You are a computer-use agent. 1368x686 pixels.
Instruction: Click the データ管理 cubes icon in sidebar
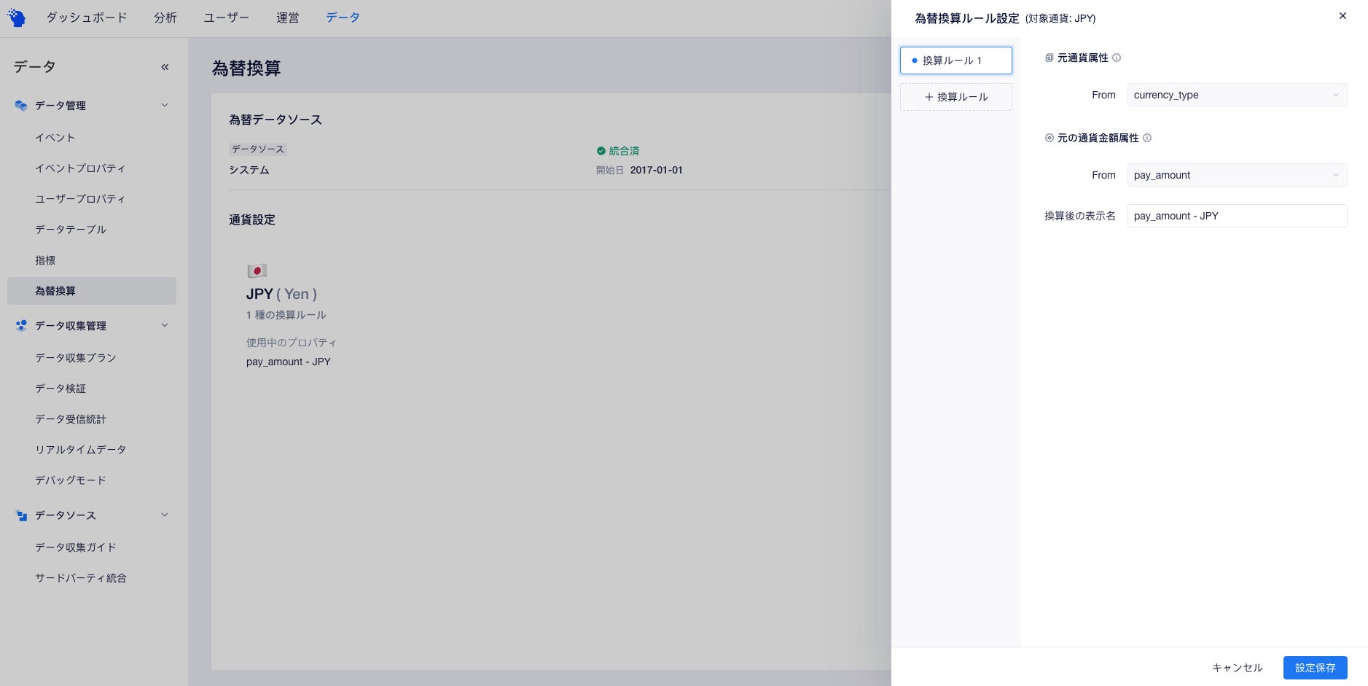20,105
